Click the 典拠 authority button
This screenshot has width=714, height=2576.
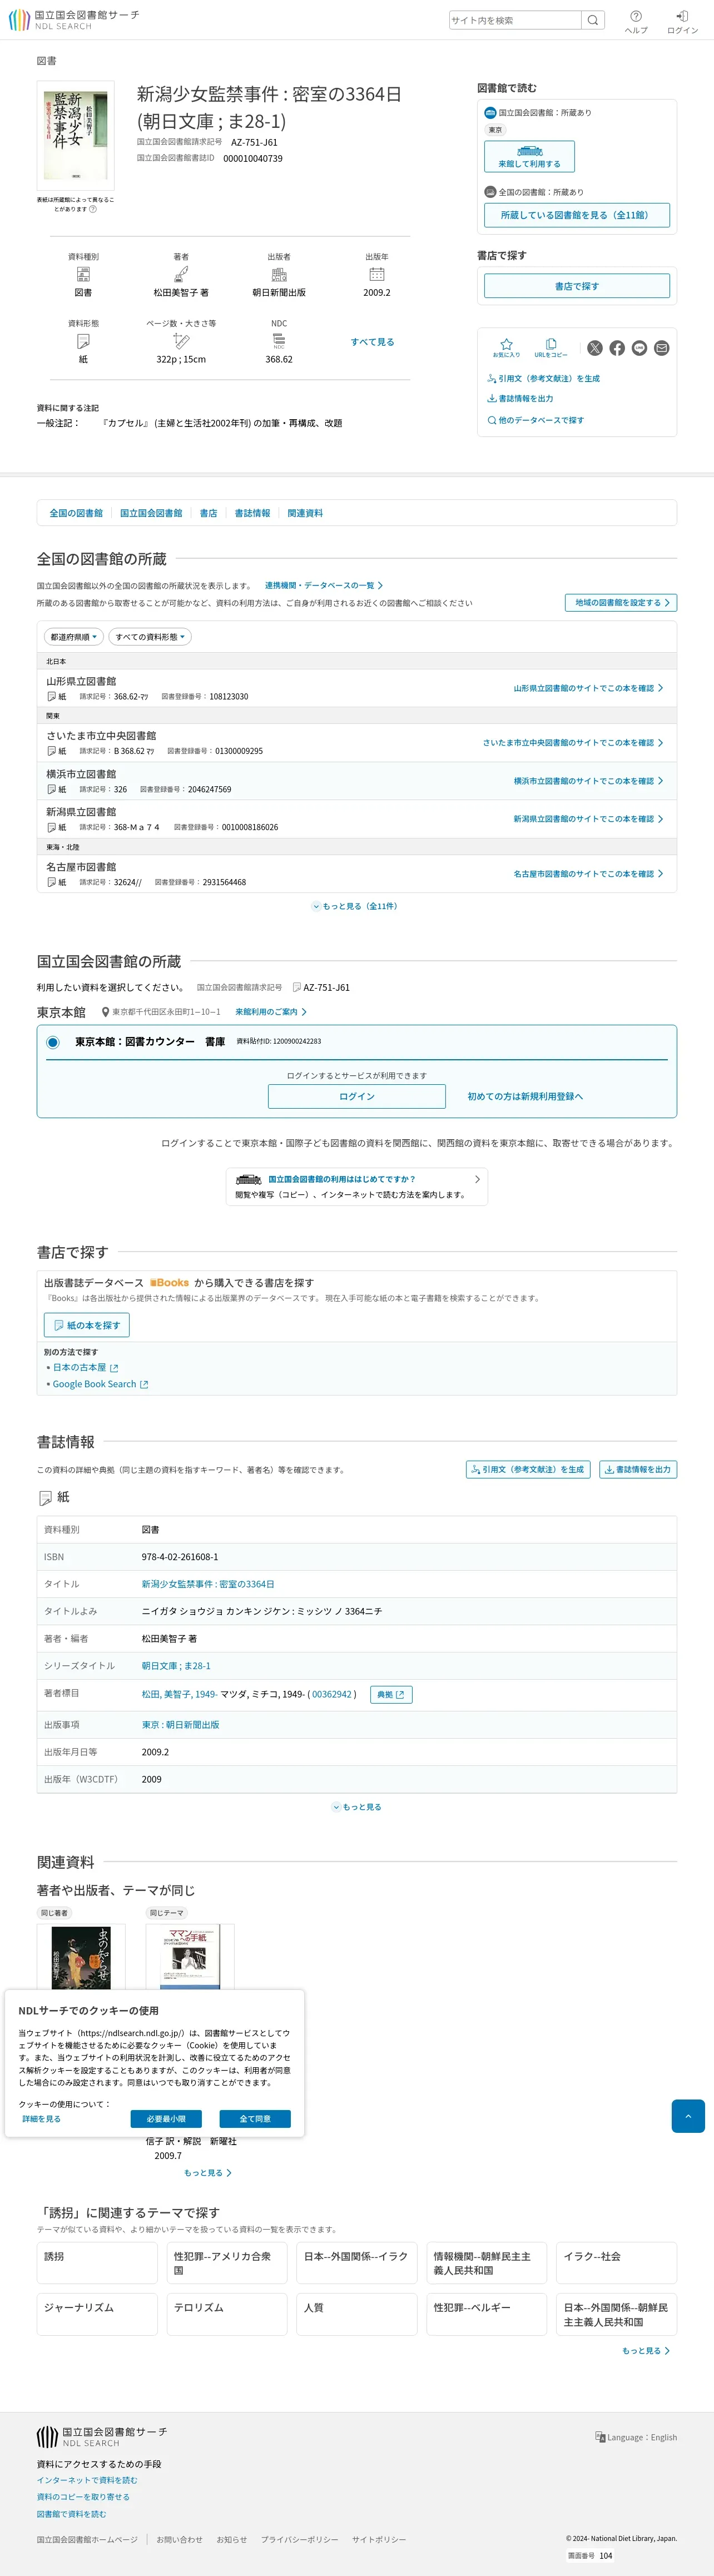click(390, 1694)
